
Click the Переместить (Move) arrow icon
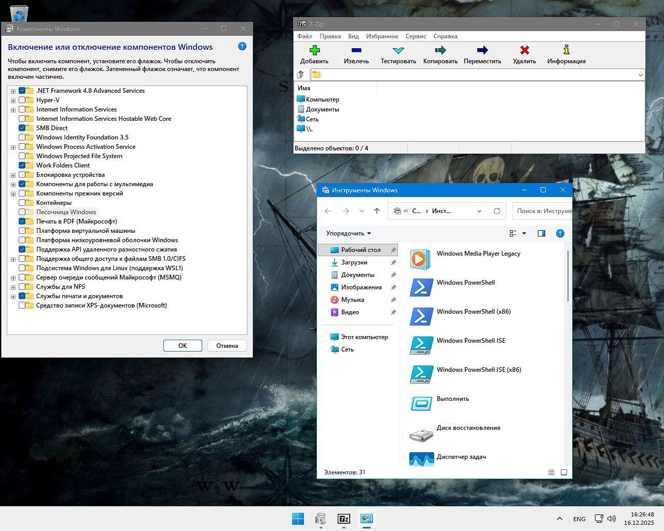pos(482,54)
